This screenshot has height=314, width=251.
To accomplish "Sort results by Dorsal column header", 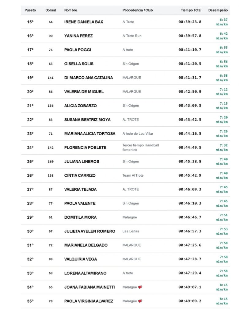I will [x=51, y=10].
